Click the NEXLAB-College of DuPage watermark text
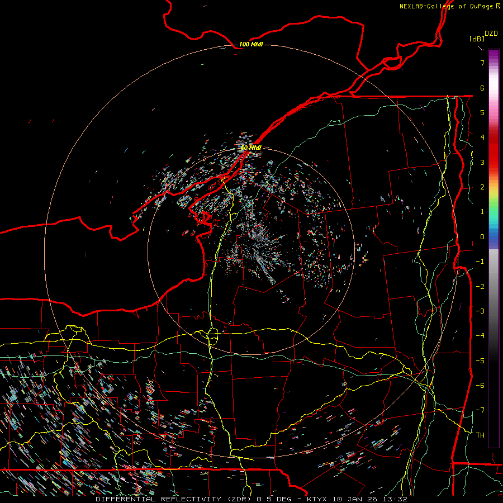Image resolution: width=503 pixels, height=503 pixels. 449,6
